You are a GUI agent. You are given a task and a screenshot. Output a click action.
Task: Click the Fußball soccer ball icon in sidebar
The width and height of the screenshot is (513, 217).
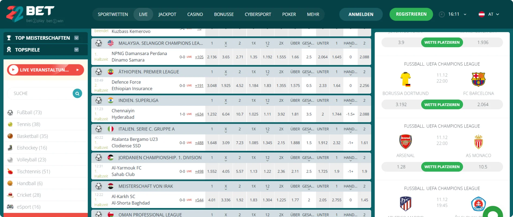click(x=10, y=112)
